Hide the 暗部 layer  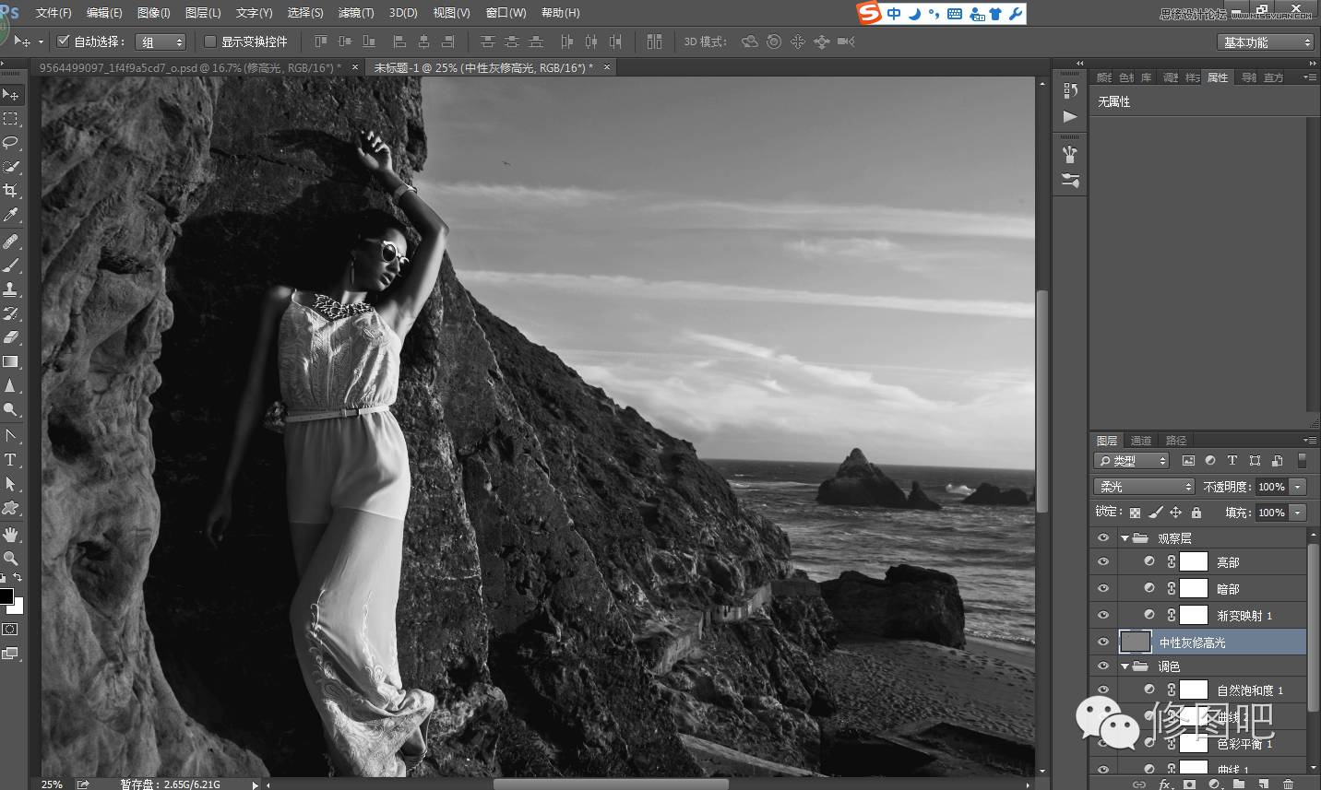[1103, 588]
